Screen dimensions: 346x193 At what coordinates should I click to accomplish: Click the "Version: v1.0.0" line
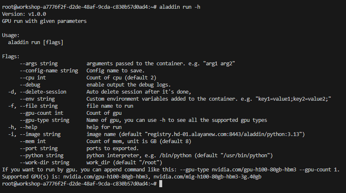pos(22,14)
